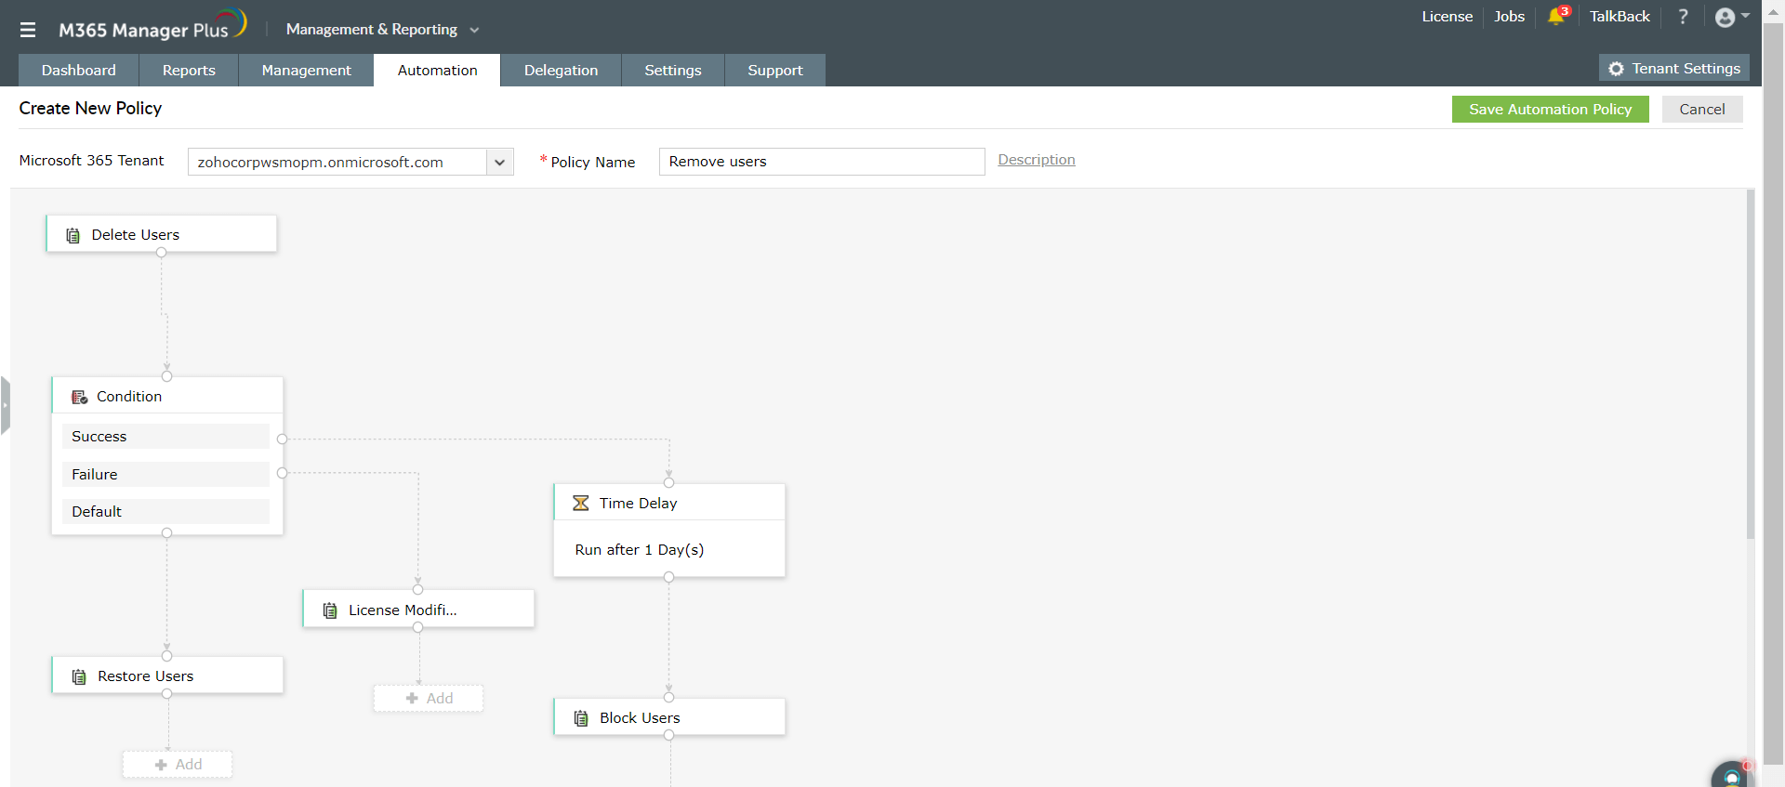Add a step below License Modification
Viewport: 1785px width, 787px height.
coord(429,699)
